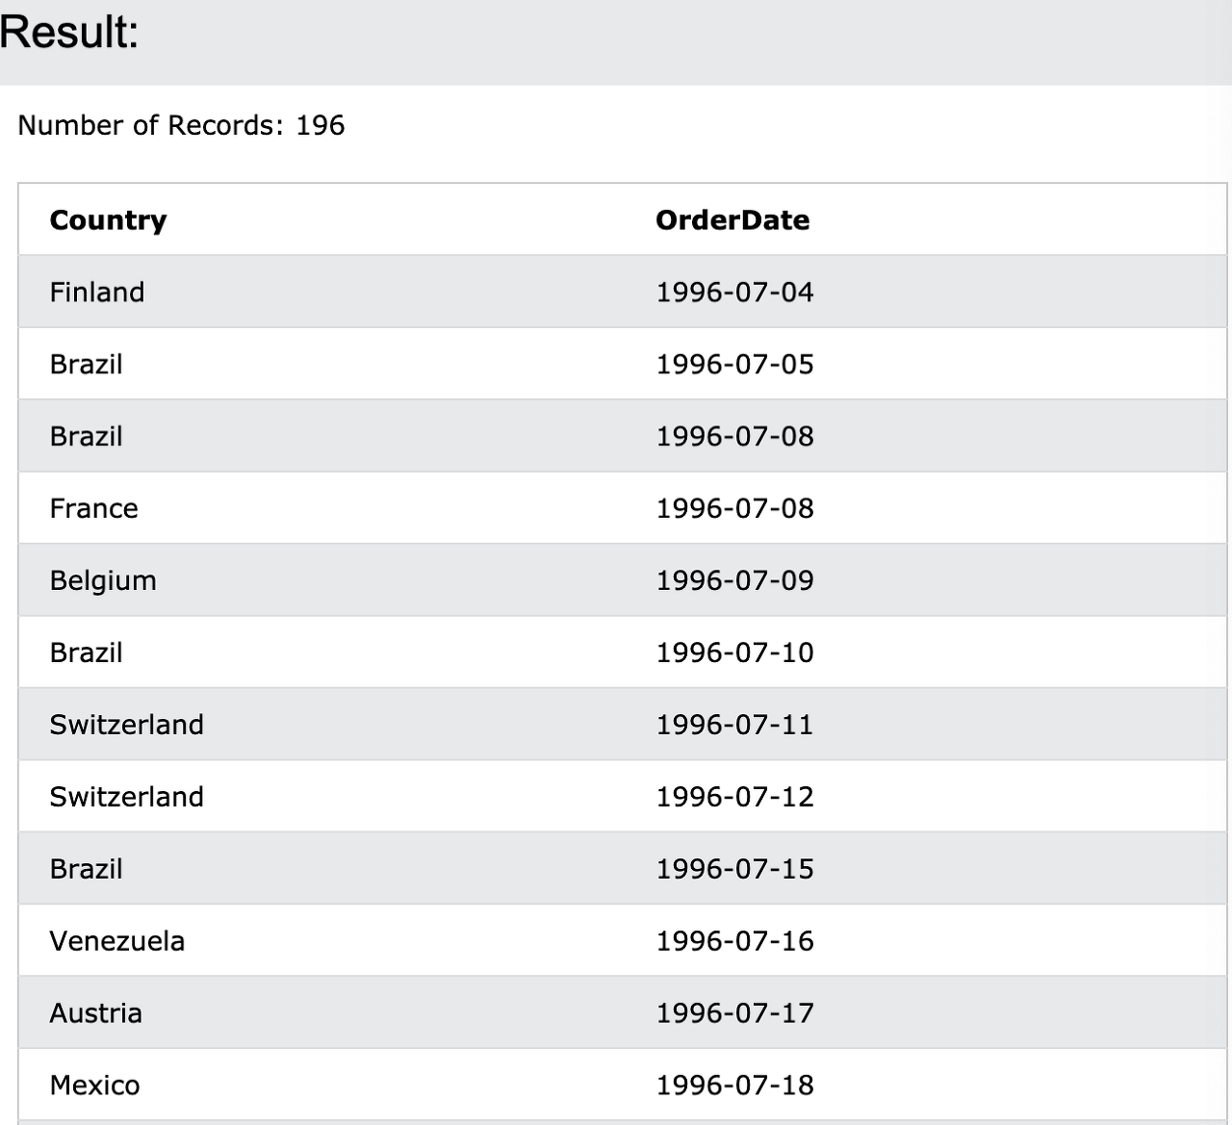Select the 1996-07-12 date cell
Image resolution: width=1232 pixels, height=1125 pixels.
[734, 797]
